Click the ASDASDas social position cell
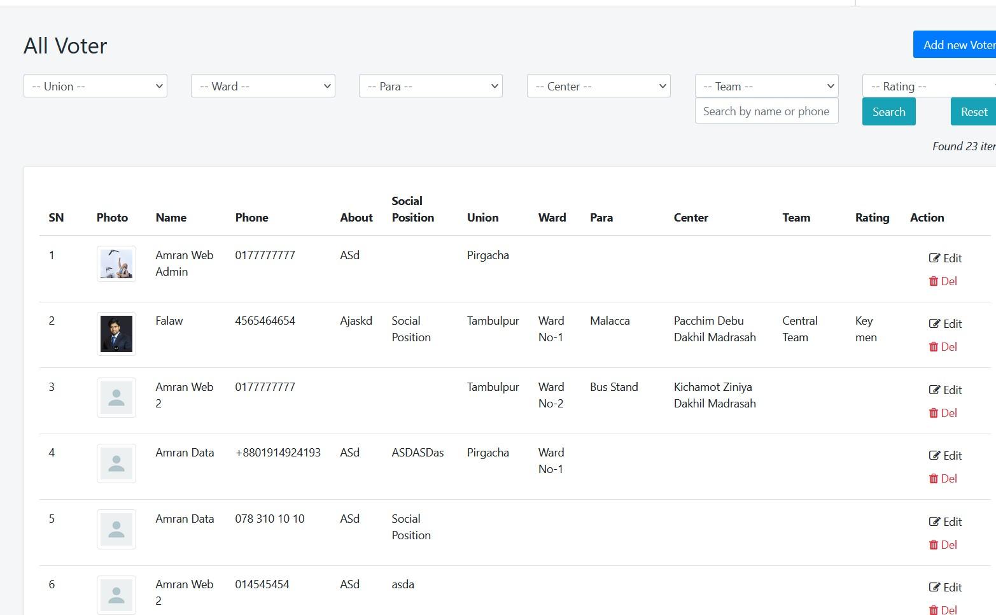Image resolution: width=996 pixels, height=615 pixels. (x=417, y=452)
